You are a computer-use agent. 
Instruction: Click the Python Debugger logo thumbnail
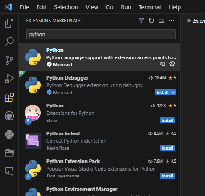[33, 85]
